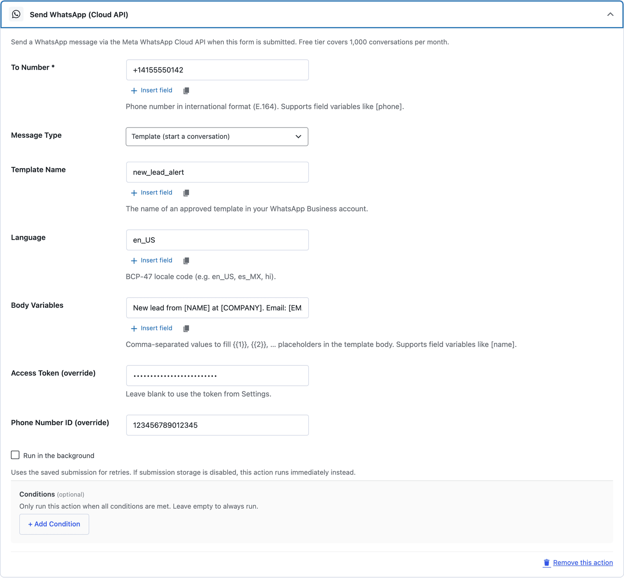The width and height of the screenshot is (624, 578).
Task: Insert field under Body Variables
Action: point(156,328)
